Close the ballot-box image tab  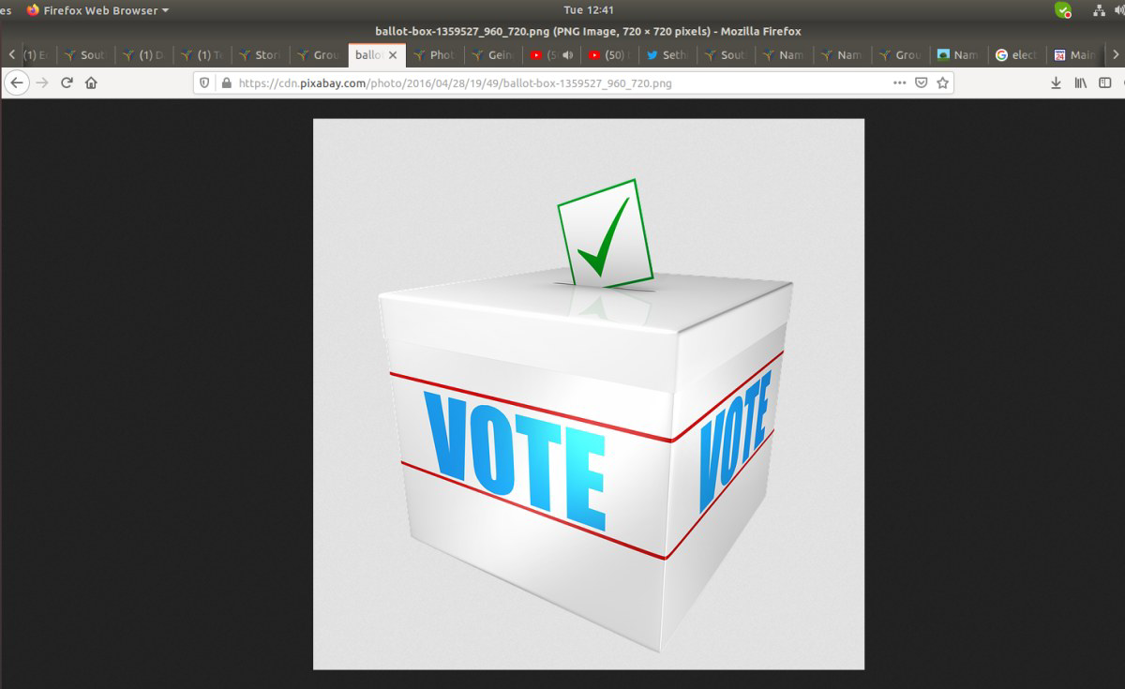(393, 55)
